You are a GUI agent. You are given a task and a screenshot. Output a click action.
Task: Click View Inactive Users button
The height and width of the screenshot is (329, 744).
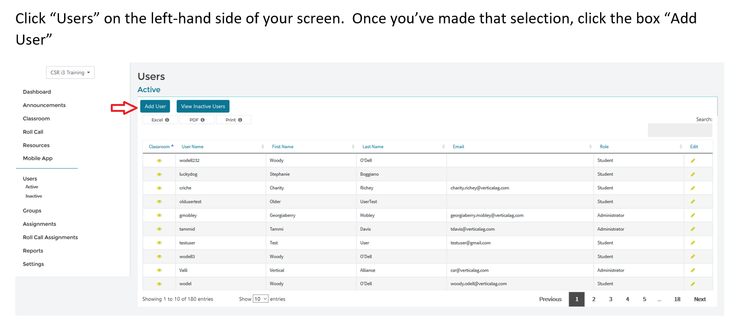[x=203, y=107]
